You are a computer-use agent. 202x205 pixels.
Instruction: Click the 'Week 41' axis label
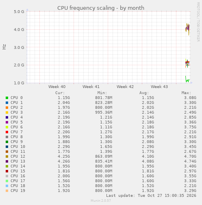click(91, 87)
